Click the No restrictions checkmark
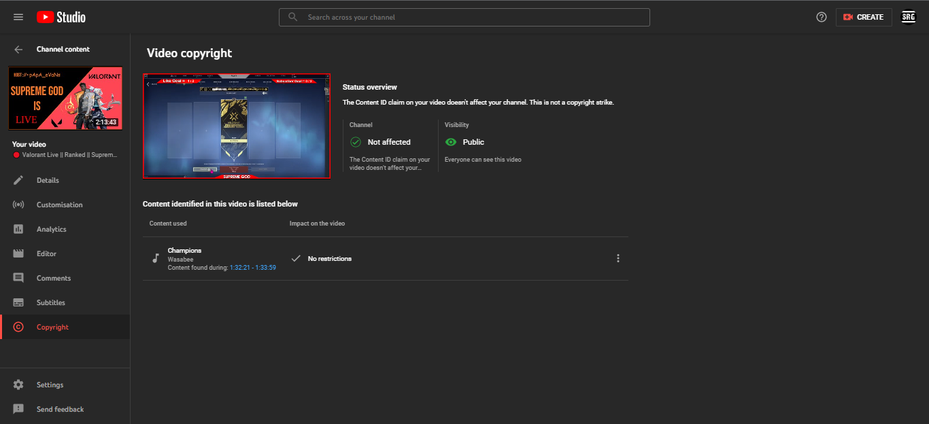This screenshot has width=929, height=424. pyautogui.click(x=296, y=258)
